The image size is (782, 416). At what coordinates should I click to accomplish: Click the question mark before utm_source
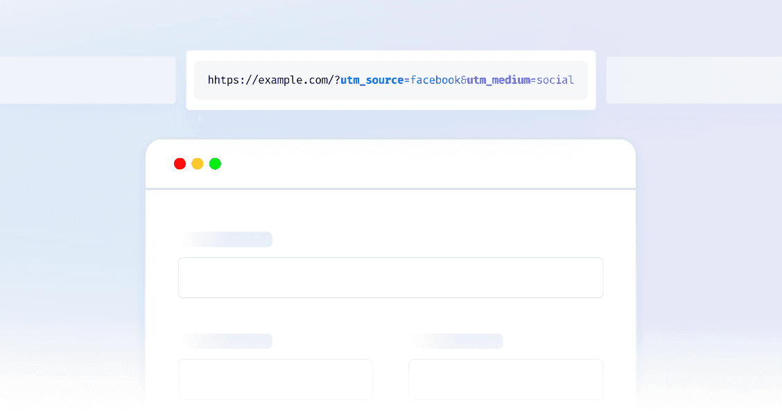tap(337, 80)
